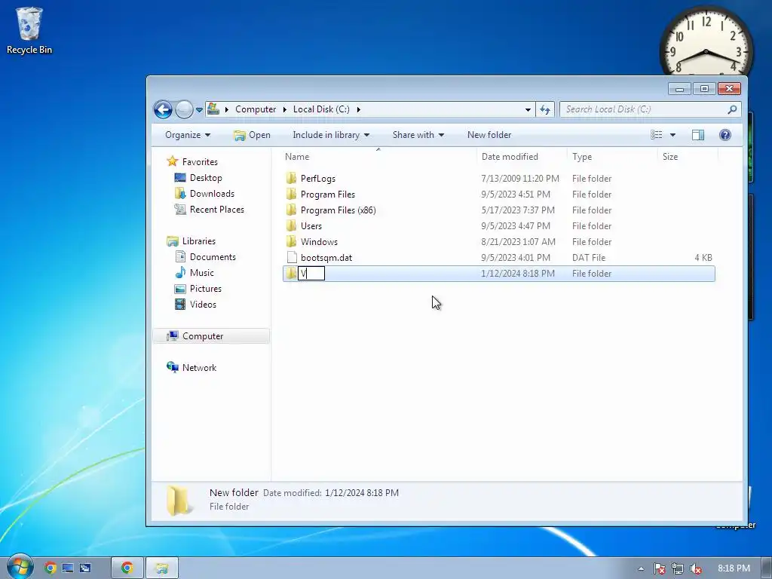Refresh the Local Disk (C:) view
Screen dimensions: 772x579
(545, 109)
